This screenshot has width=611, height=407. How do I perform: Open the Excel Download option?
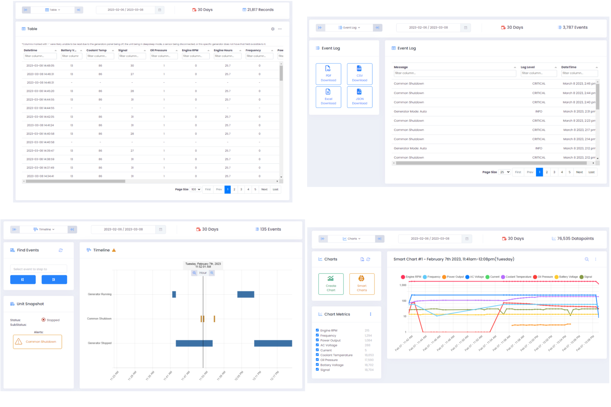328,97
